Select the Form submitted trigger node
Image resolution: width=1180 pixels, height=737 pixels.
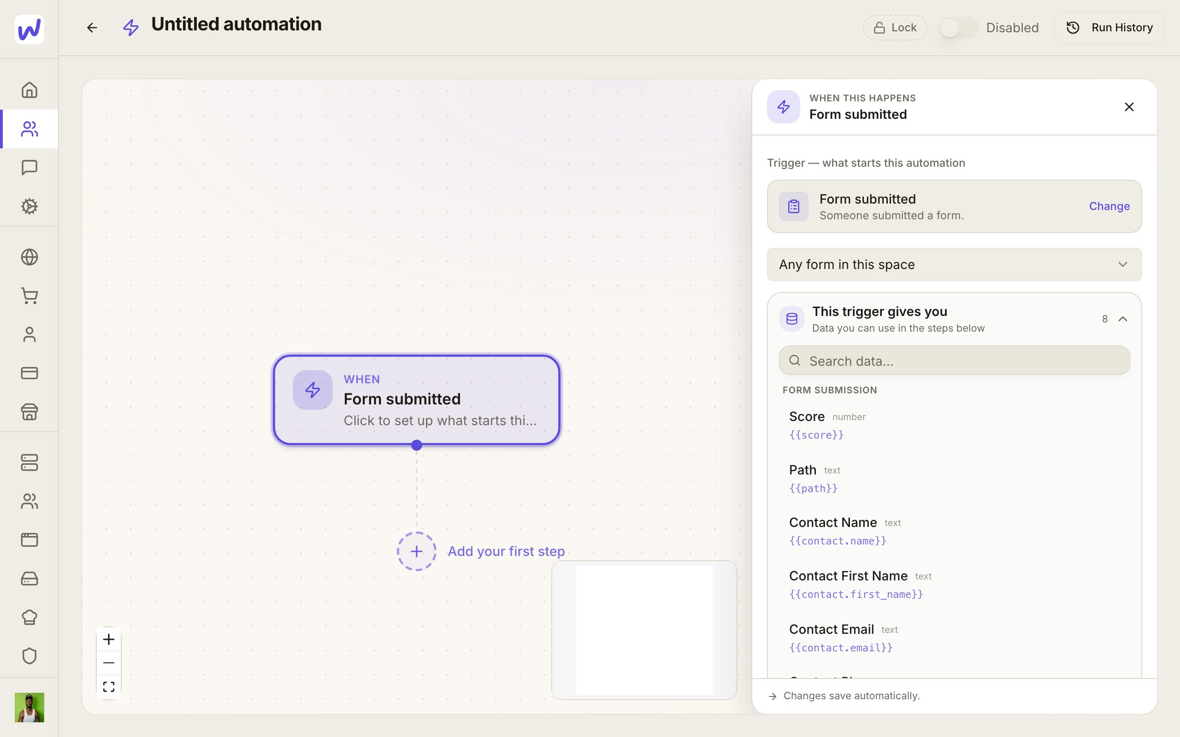[416, 400]
